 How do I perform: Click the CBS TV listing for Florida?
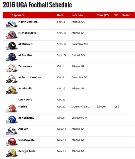click(116, 107)
